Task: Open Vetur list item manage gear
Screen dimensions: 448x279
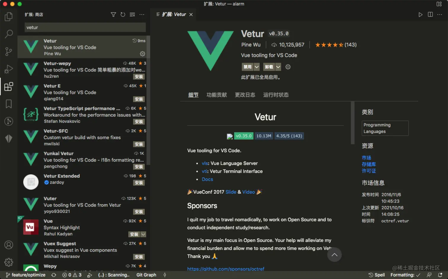Action: [143, 54]
